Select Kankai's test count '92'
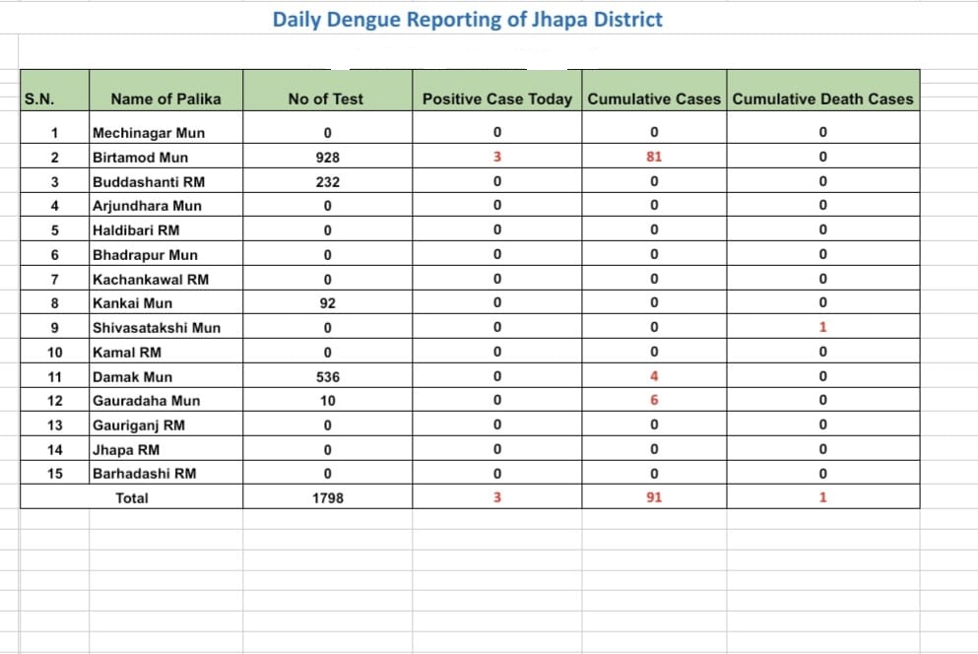This screenshot has width=978, height=654. (x=327, y=303)
